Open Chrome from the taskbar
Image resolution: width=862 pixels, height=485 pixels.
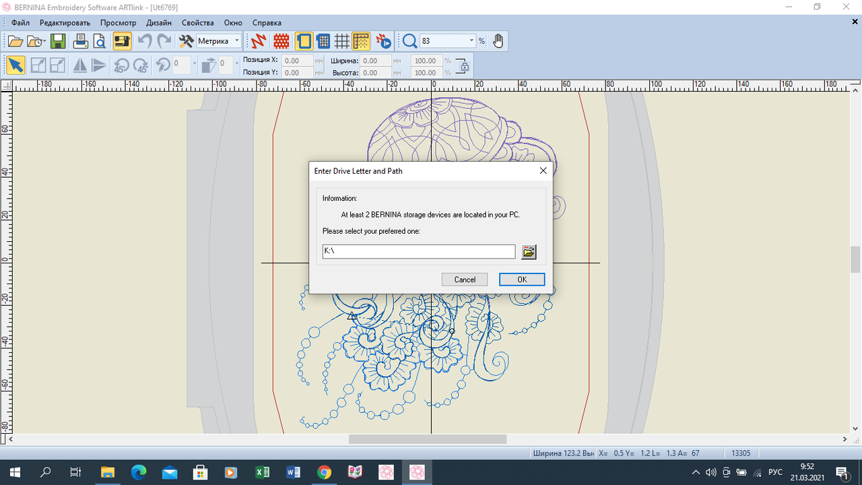tap(325, 472)
